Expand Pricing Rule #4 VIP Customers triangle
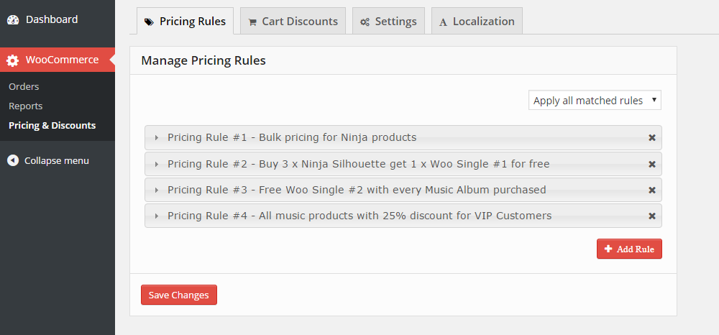Screen dimensions: 719x335 click(157, 216)
